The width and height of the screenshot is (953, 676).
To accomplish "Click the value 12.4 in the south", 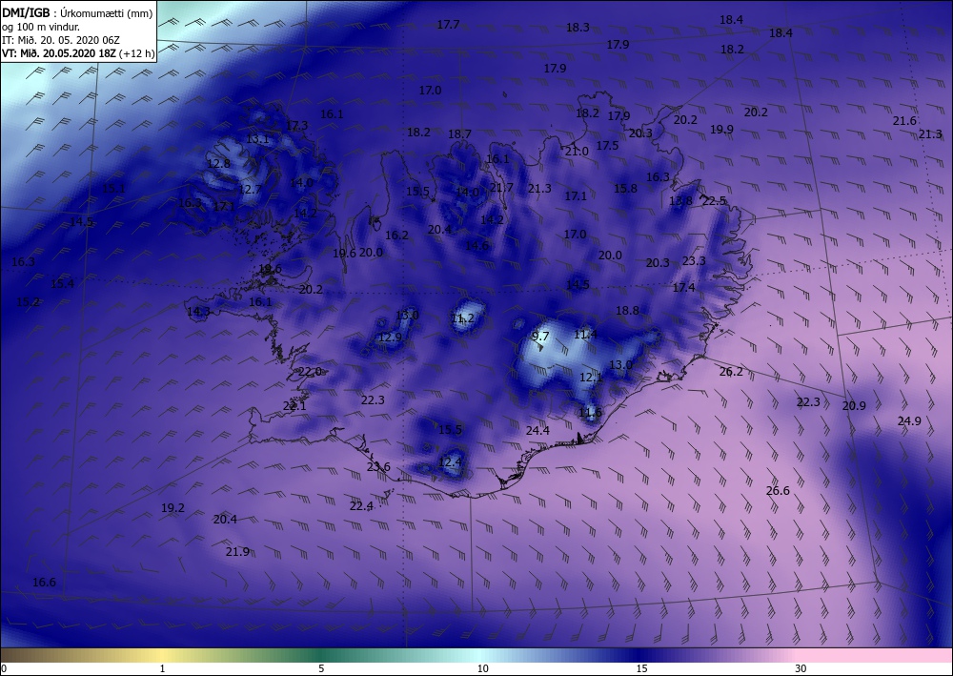I will click(450, 462).
